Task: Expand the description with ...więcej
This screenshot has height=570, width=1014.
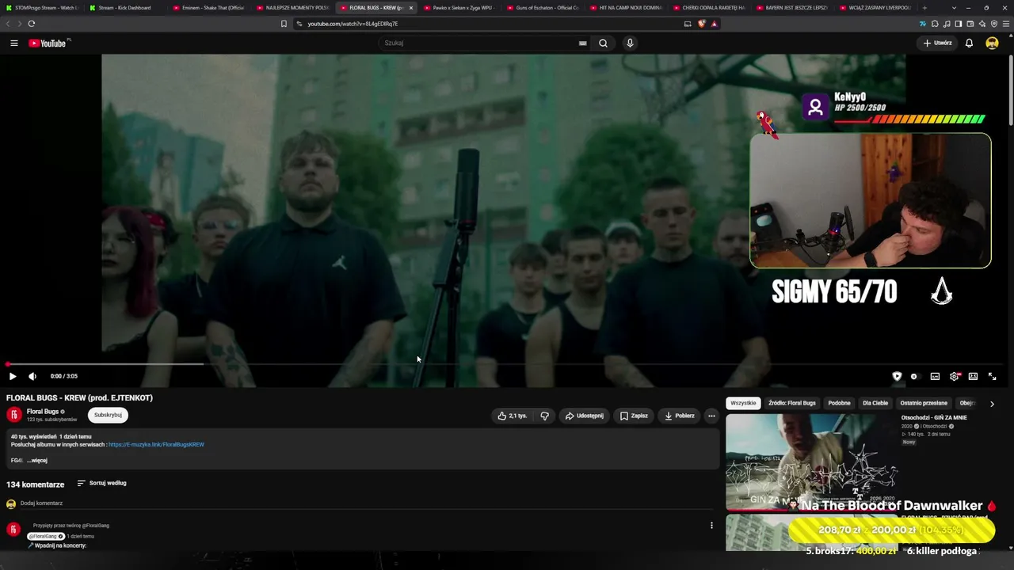Action: pos(37,461)
